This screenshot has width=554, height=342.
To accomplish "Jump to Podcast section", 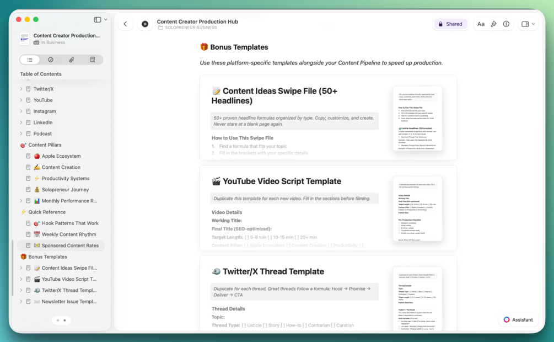I will point(42,133).
